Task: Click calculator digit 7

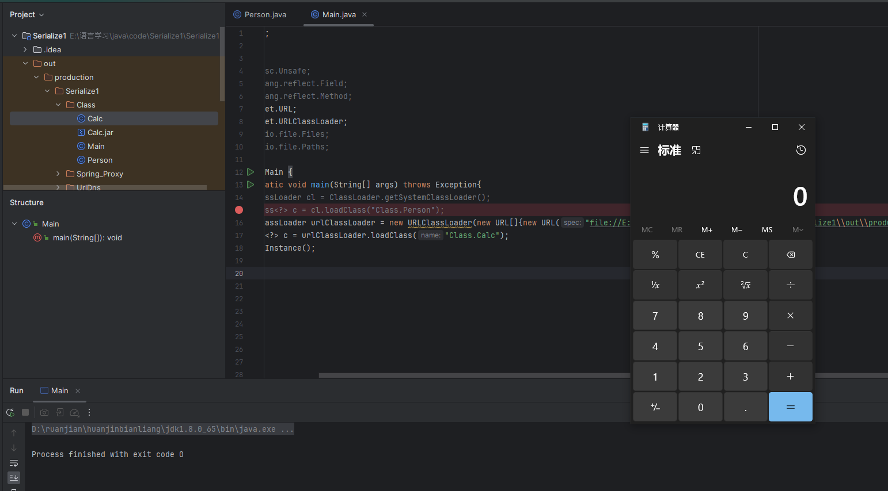Action: coord(655,316)
